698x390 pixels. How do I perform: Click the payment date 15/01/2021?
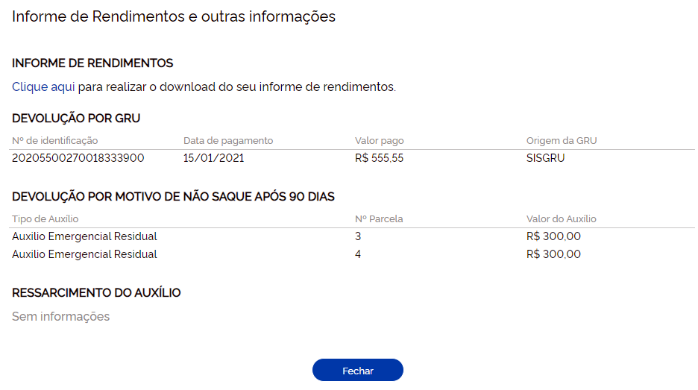[214, 158]
